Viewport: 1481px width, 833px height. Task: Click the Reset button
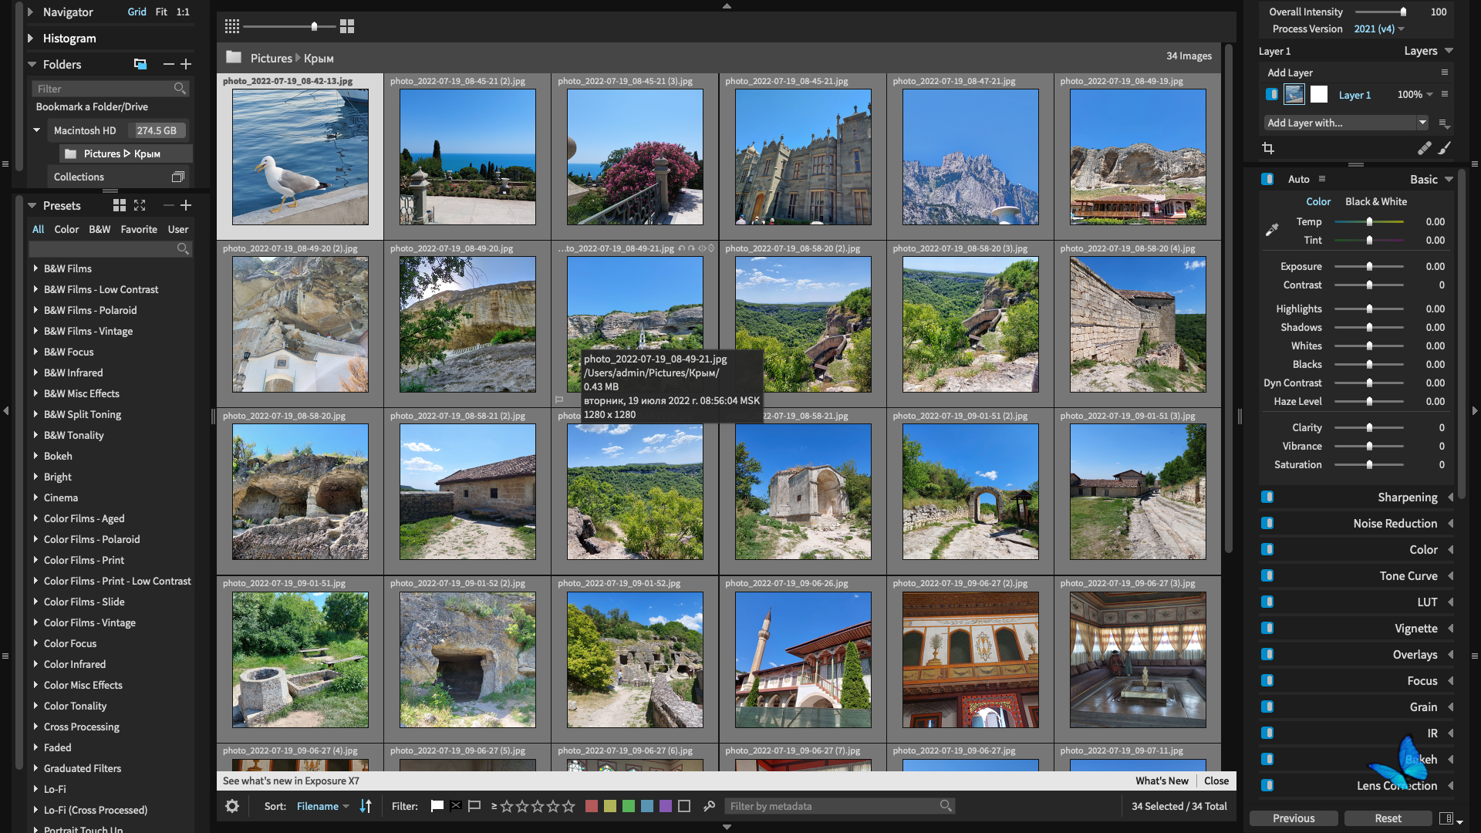(x=1388, y=818)
